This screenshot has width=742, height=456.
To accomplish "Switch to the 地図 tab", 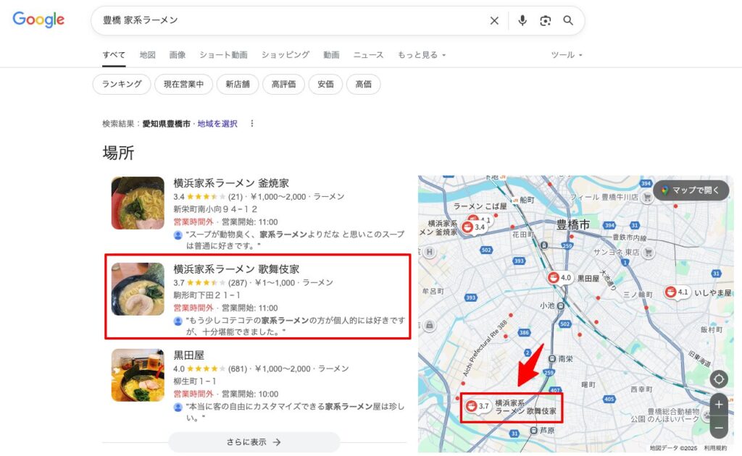I will point(148,55).
